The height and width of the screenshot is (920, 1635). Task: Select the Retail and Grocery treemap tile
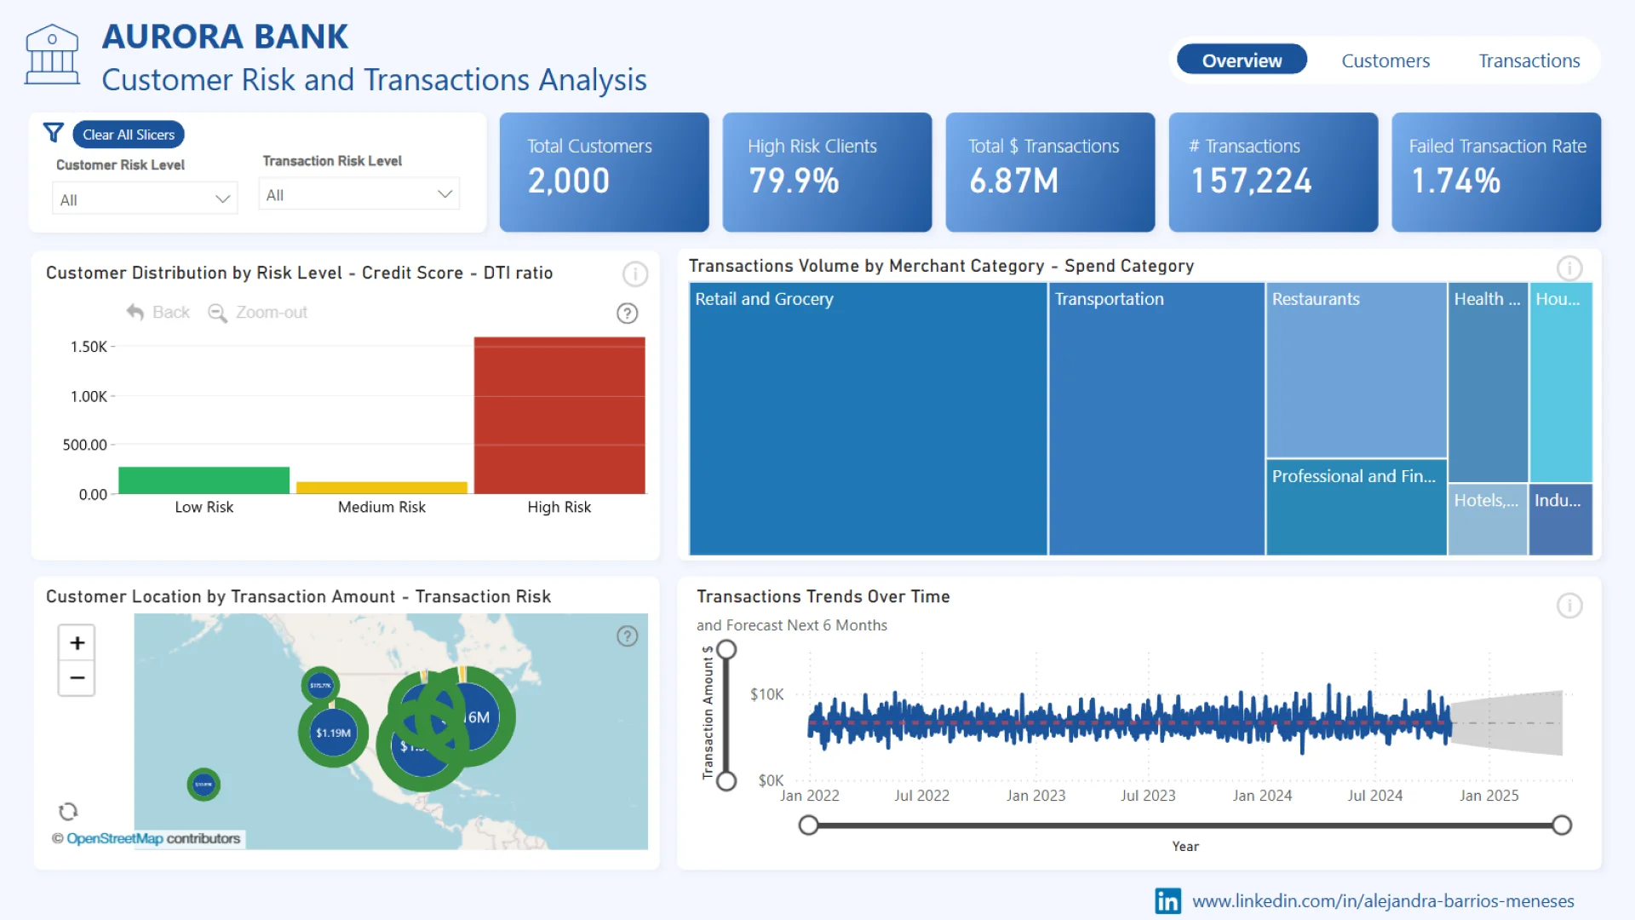(x=868, y=419)
